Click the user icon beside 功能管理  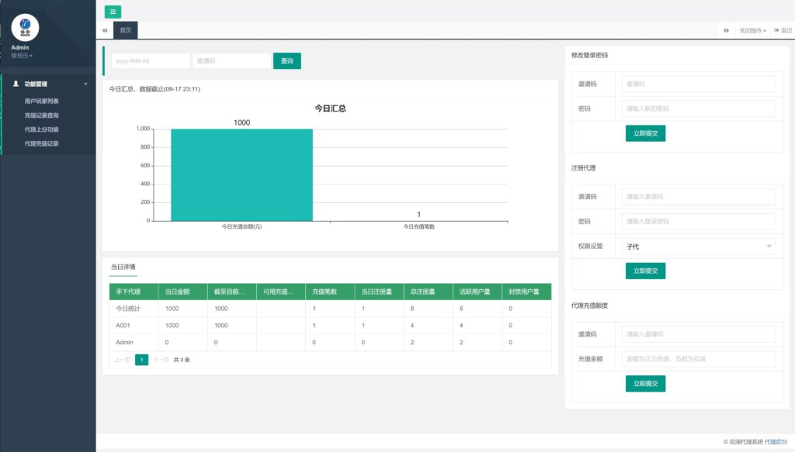click(x=16, y=84)
